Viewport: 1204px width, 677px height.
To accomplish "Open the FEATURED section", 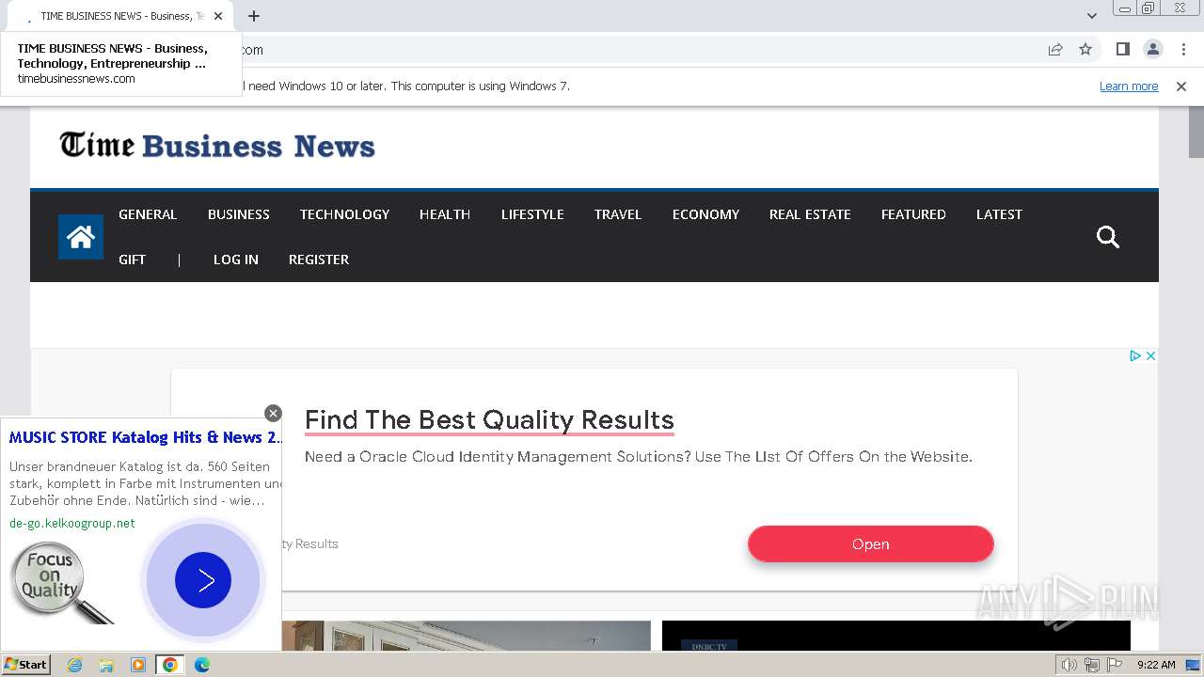I will pyautogui.click(x=913, y=214).
